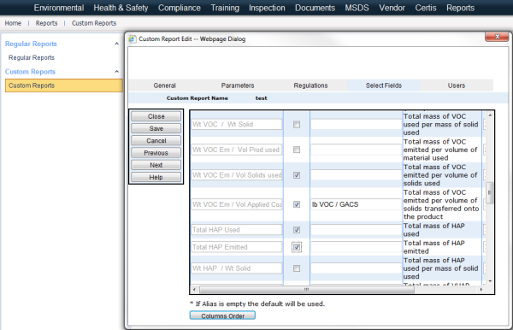The image size is (513, 330).
Task: Go to Home breadcrumb link
Action: tap(13, 23)
